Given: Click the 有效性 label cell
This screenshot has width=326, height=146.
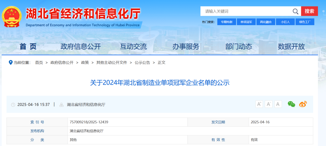Looking at the screenshot, I should tap(218, 140).
